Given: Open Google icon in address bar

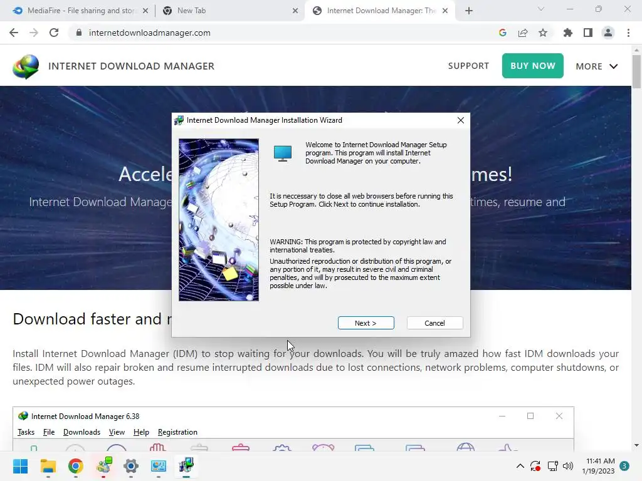Looking at the screenshot, I should [x=502, y=33].
